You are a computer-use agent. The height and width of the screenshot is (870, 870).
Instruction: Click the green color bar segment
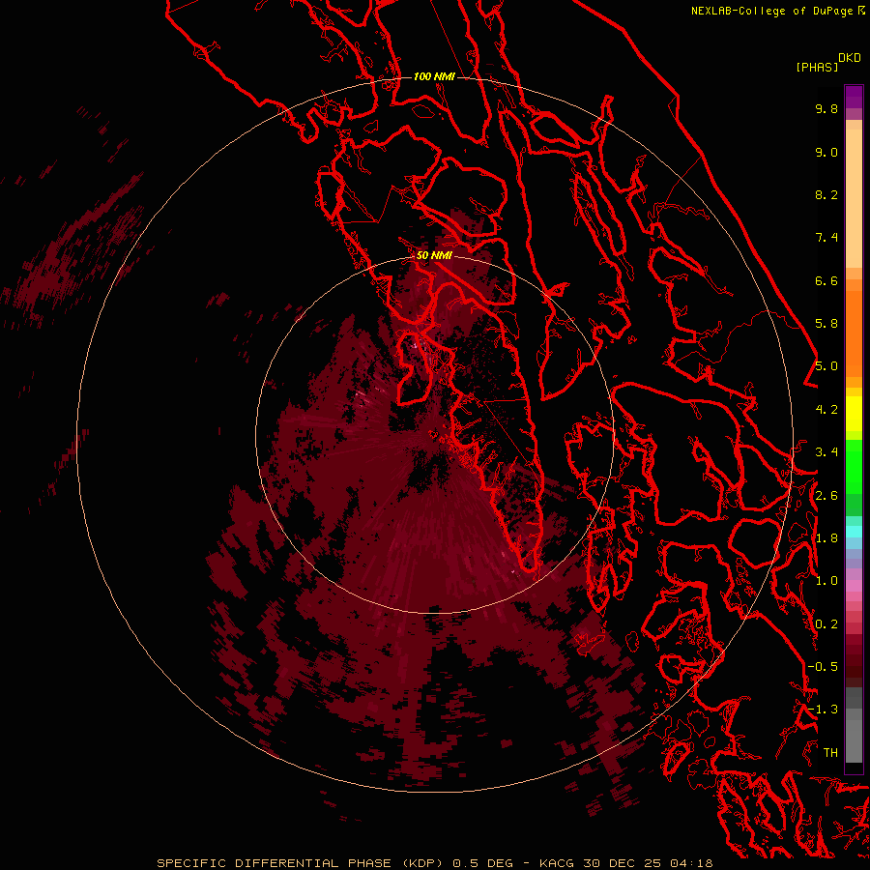(854, 467)
